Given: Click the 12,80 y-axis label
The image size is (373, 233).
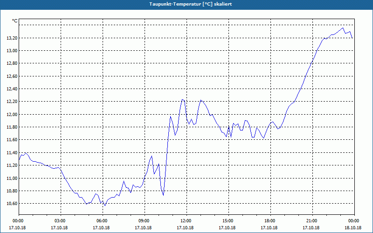Looking at the screenshot, I should 12,63.
